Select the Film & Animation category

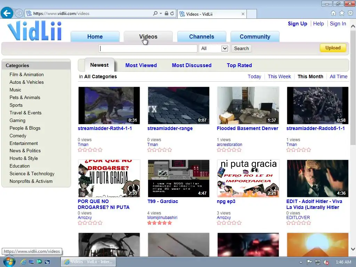[x=26, y=74]
